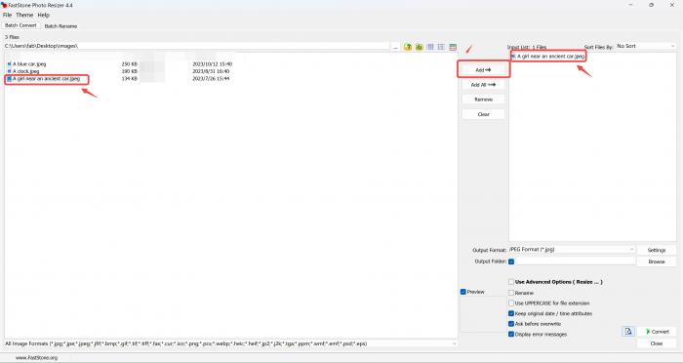The height and width of the screenshot is (363, 683).
Task: Click the Add button
Action: pos(484,69)
